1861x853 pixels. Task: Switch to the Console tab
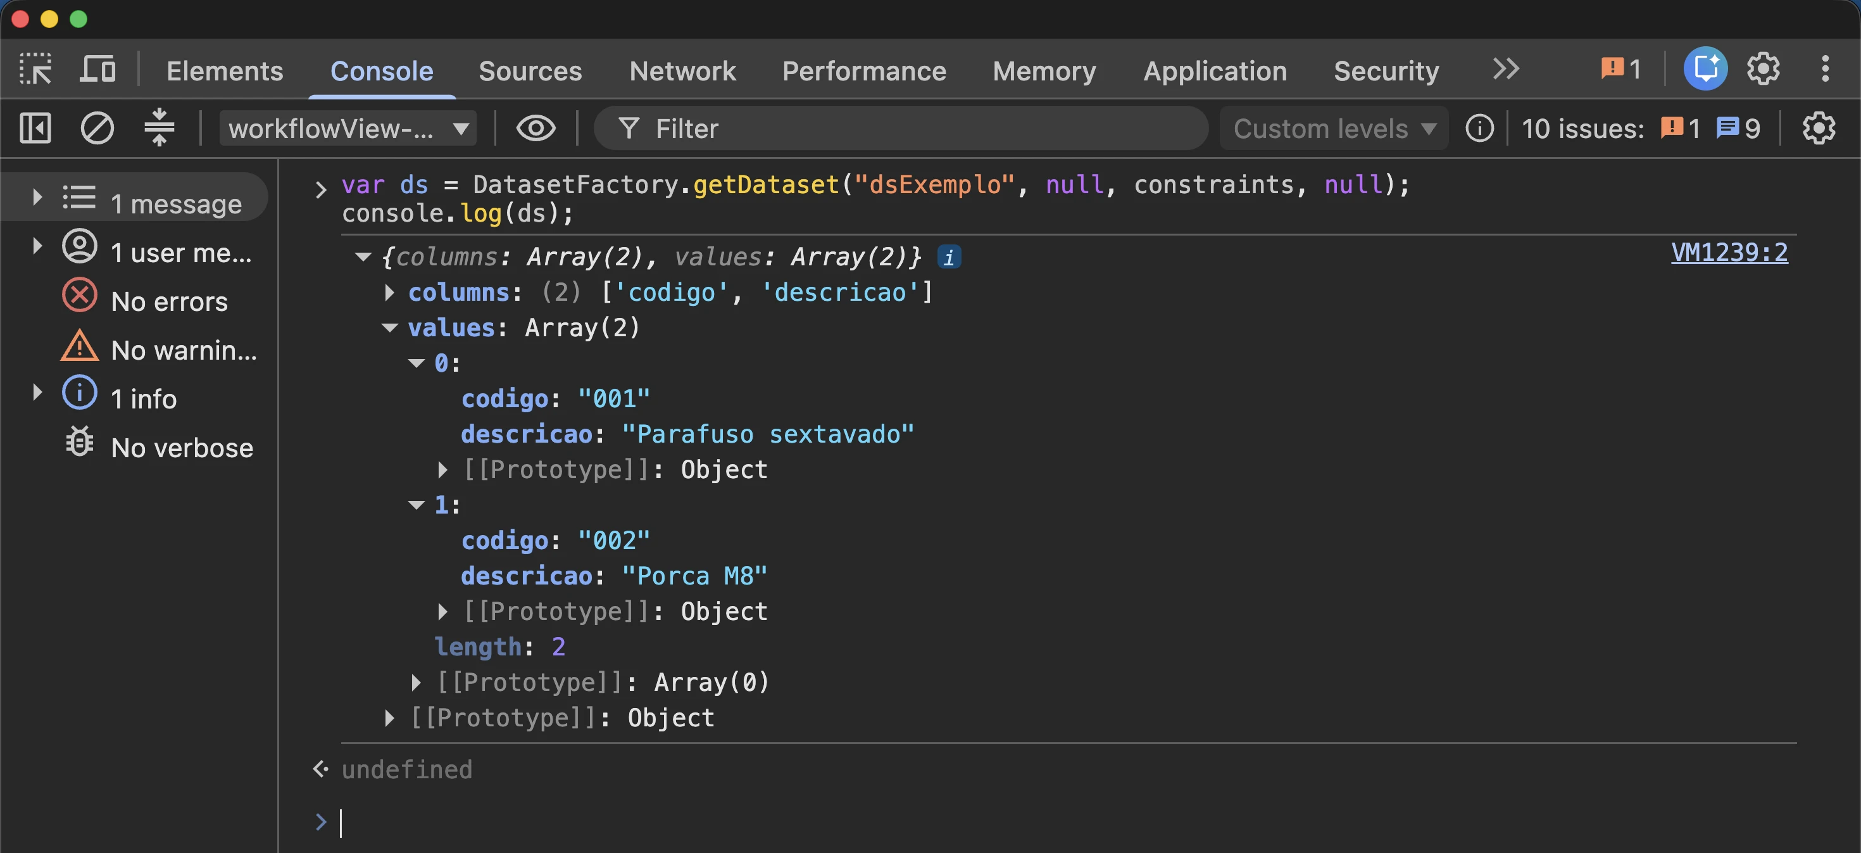(382, 71)
